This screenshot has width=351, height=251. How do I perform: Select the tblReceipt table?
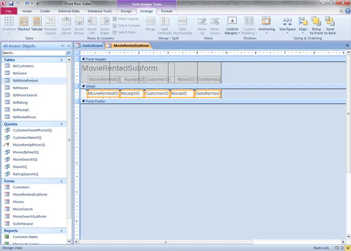[x=34, y=110]
